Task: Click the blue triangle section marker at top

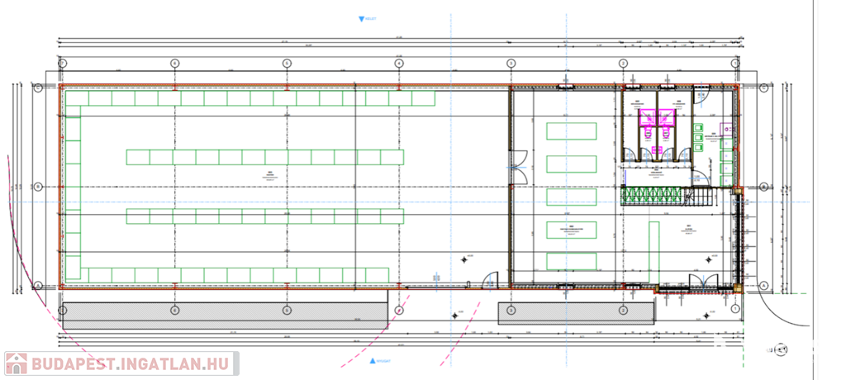Action: 360,18
